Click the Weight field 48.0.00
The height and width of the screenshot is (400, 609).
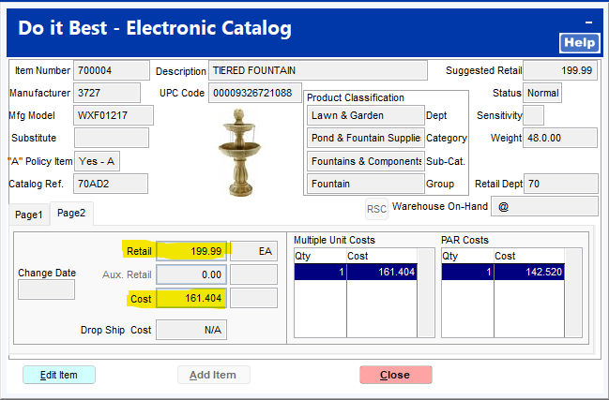coord(560,138)
